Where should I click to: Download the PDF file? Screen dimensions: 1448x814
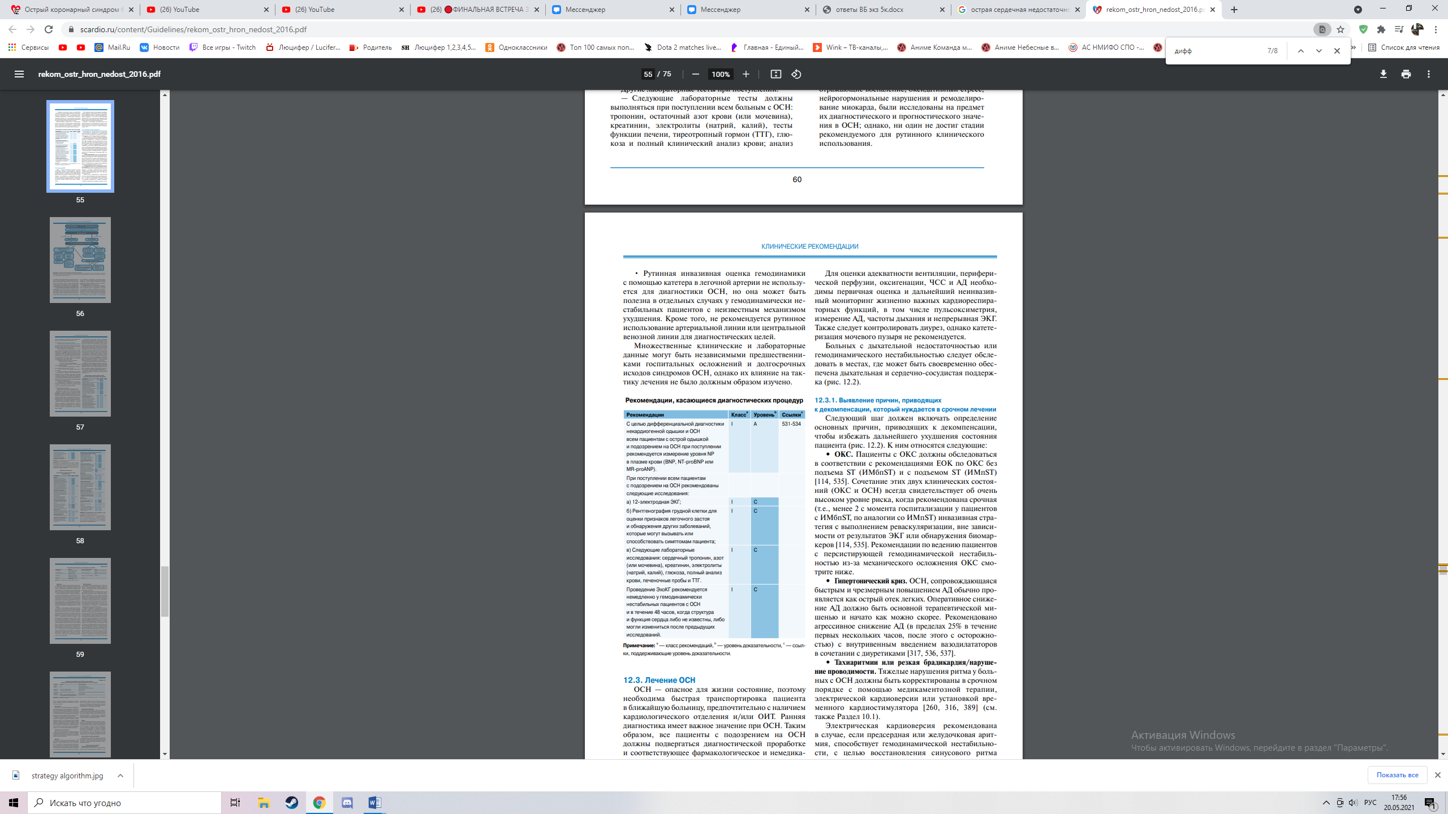[1383, 74]
